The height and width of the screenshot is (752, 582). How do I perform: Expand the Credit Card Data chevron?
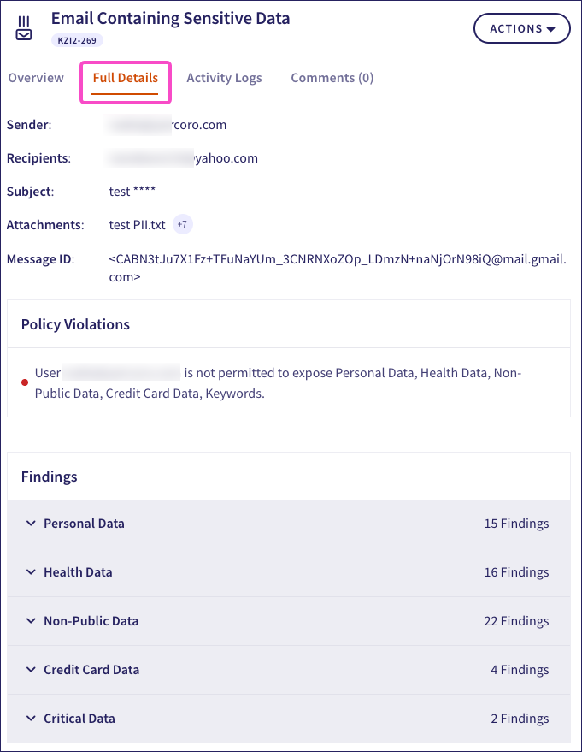[31, 670]
